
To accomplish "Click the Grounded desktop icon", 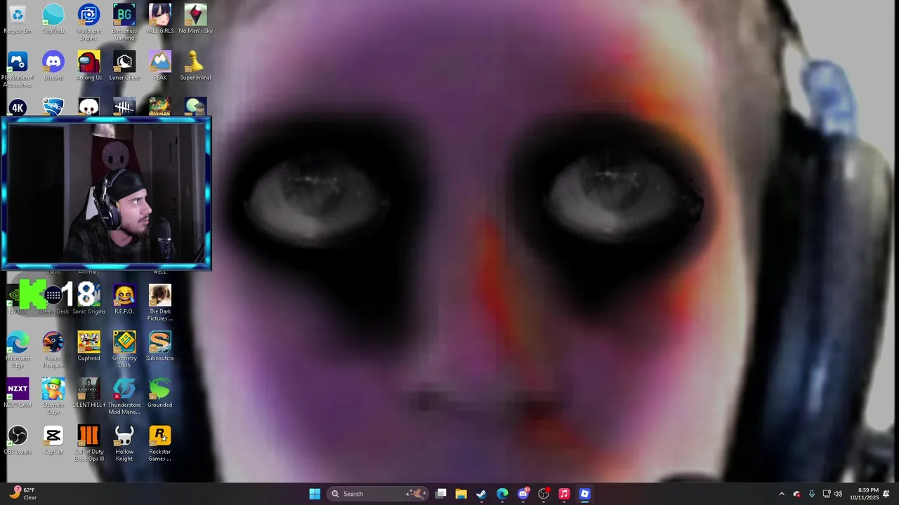I will point(159,393).
